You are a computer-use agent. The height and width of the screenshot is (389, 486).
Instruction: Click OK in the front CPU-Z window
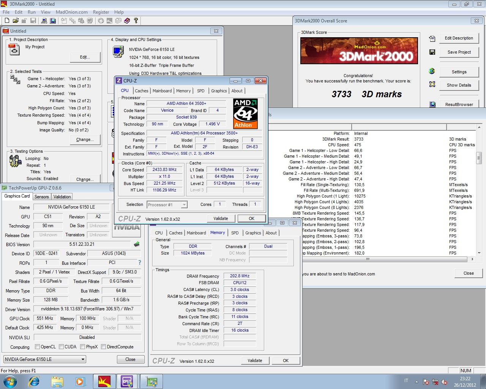pyautogui.click(x=251, y=218)
